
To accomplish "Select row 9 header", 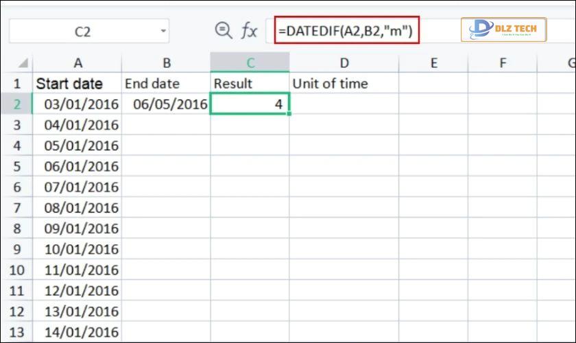I will pyautogui.click(x=17, y=249).
